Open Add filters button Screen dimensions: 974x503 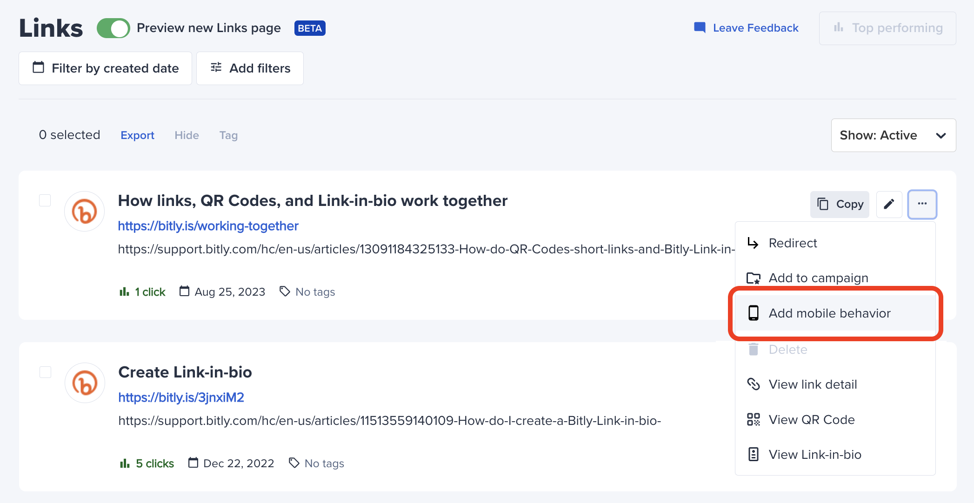coord(250,68)
